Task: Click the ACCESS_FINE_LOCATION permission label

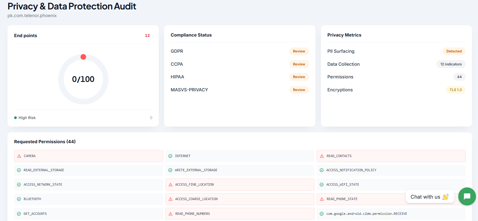Action: (x=195, y=185)
